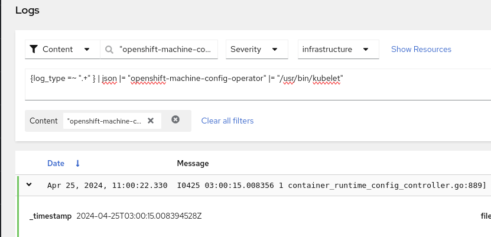Image resolution: width=491 pixels, height=237 pixels.
Task: Click Clear all filters
Action: 227,121
